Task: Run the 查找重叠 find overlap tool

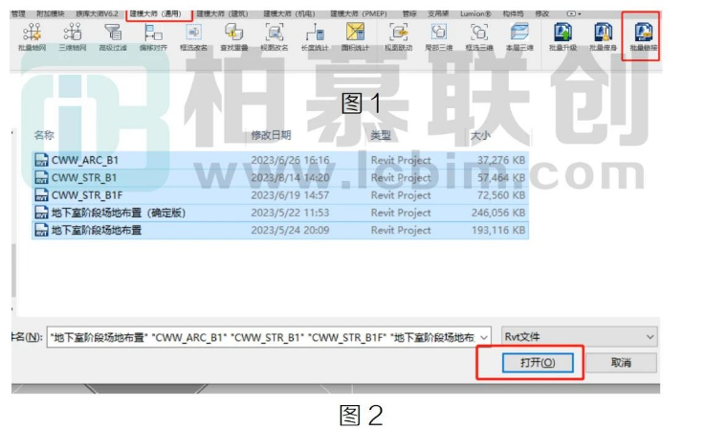Action: pos(233,37)
